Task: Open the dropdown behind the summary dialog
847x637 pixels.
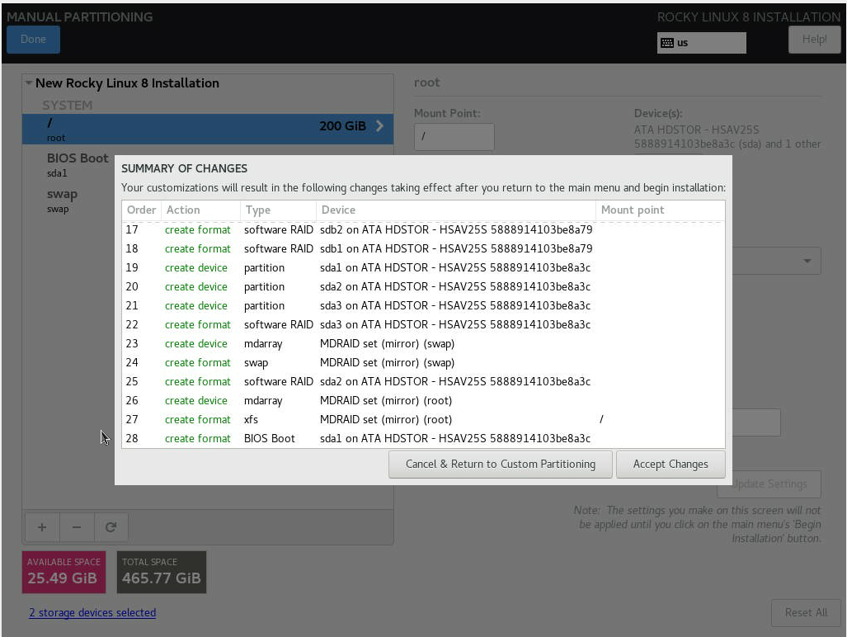Action: (x=807, y=261)
